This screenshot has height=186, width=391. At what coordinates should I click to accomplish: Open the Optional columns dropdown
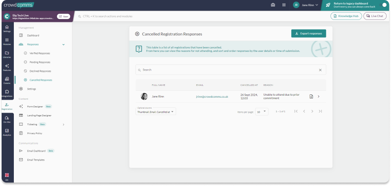click(156, 111)
